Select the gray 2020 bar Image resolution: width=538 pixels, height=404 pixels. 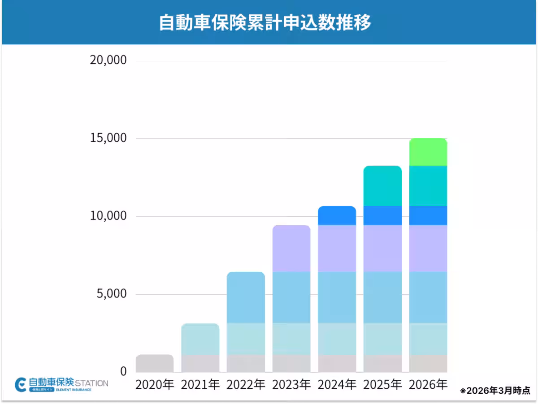pyautogui.click(x=155, y=363)
